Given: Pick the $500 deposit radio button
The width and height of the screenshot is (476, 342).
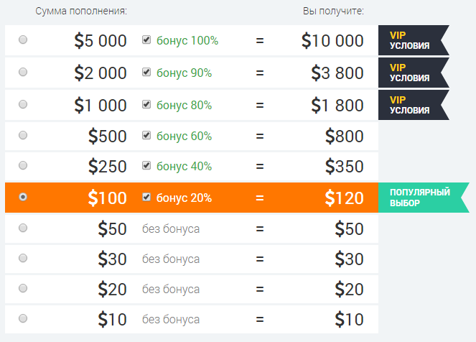Looking at the screenshot, I should pyautogui.click(x=23, y=135).
